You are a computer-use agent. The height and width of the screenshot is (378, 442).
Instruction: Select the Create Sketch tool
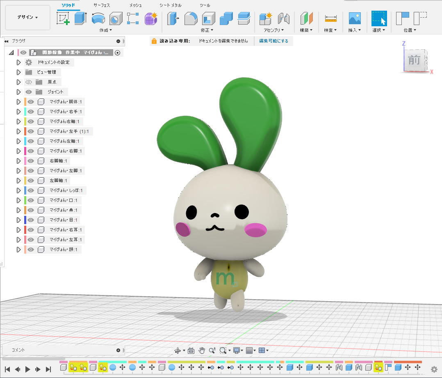tap(63, 18)
